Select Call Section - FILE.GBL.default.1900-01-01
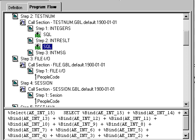 pyautogui.click(x=67, y=65)
